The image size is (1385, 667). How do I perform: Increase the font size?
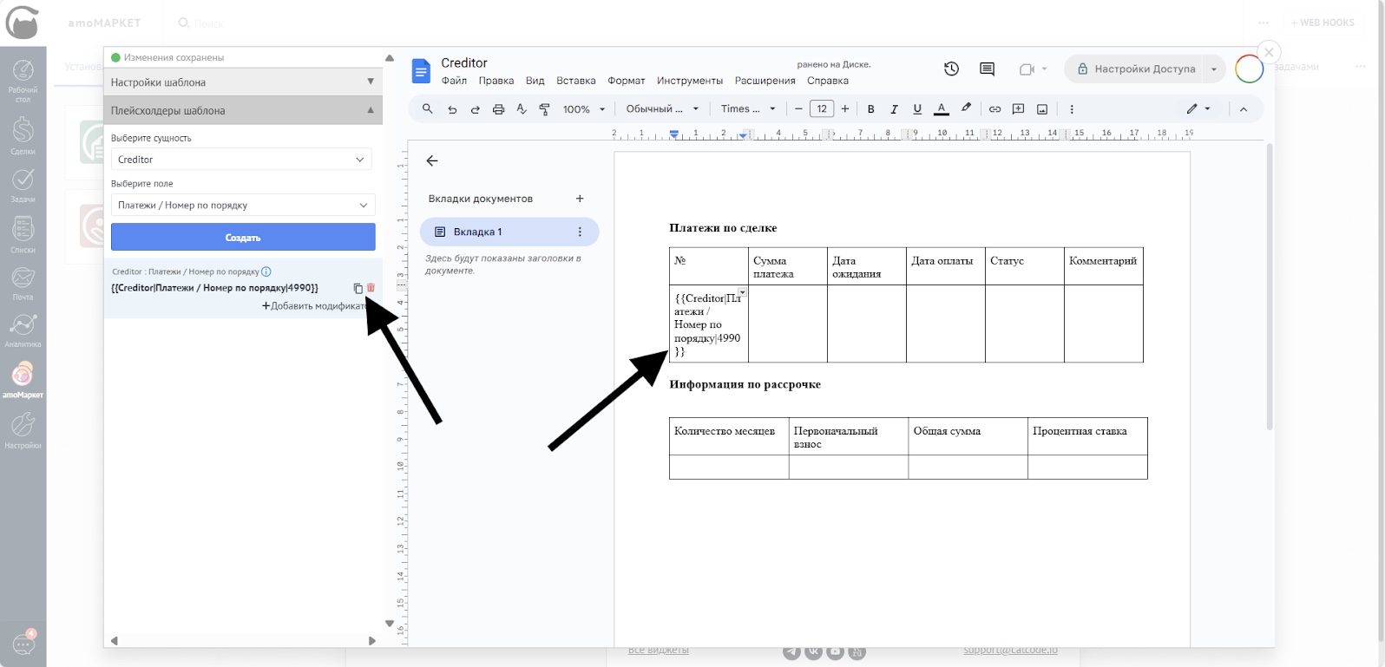pos(845,109)
